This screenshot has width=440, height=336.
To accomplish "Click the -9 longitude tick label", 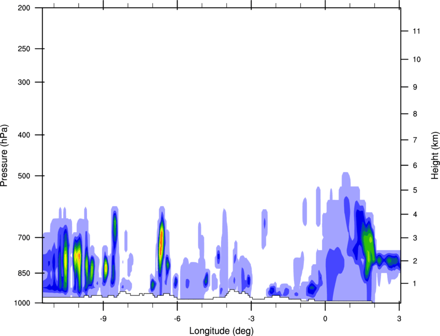I will (103, 318).
